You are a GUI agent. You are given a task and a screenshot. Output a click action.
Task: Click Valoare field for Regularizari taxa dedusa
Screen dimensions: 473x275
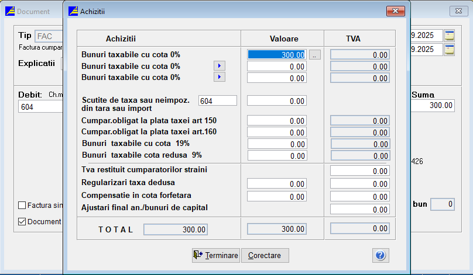tap(277, 183)
